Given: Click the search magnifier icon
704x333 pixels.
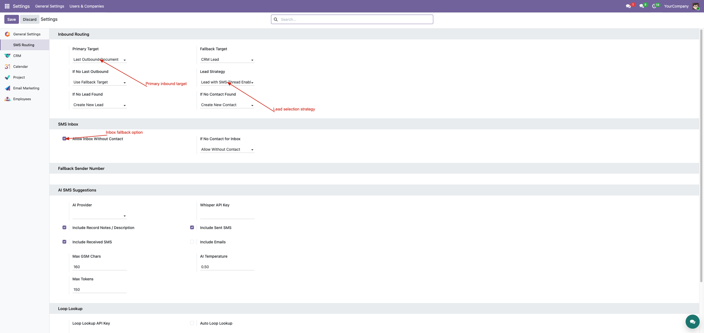Looking at the screenshot, I should pos(276,19).
